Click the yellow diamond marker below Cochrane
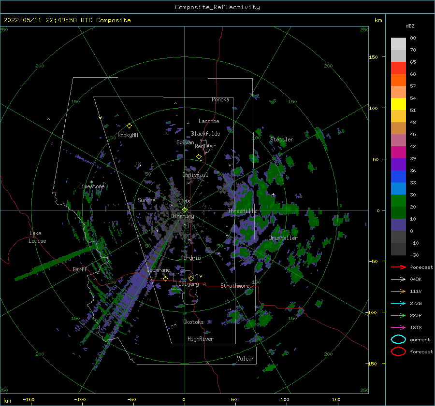The width and height of the screenshot is (435, 406). tap(166, 279)
